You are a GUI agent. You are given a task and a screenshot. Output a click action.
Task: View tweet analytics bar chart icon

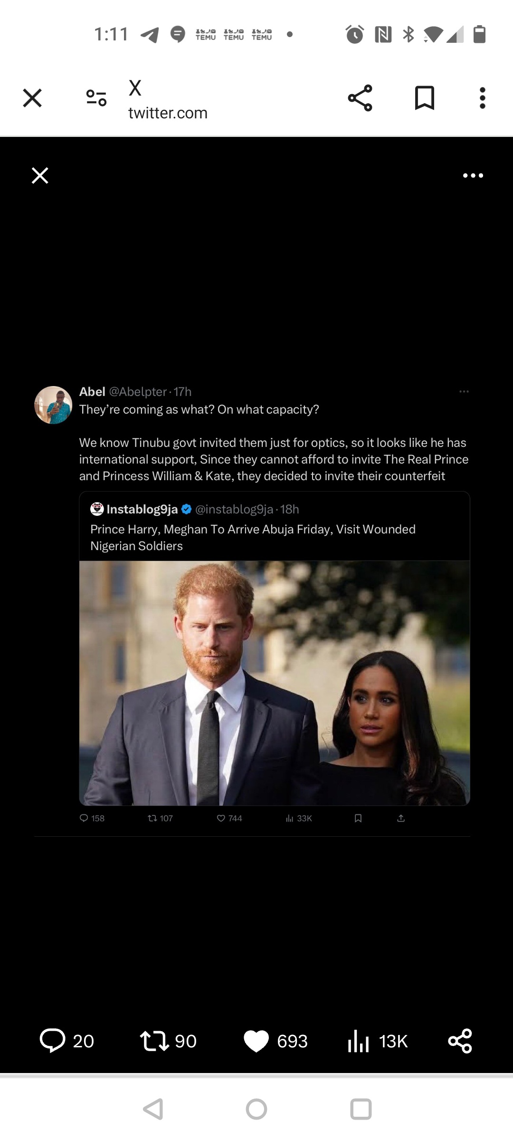pyautogui.click(x=359, y=1041)
